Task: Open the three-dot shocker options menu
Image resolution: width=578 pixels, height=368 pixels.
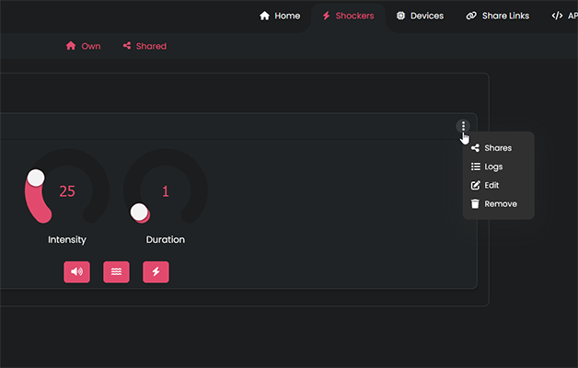Action: pyautogui.click(x=463, y=126)
